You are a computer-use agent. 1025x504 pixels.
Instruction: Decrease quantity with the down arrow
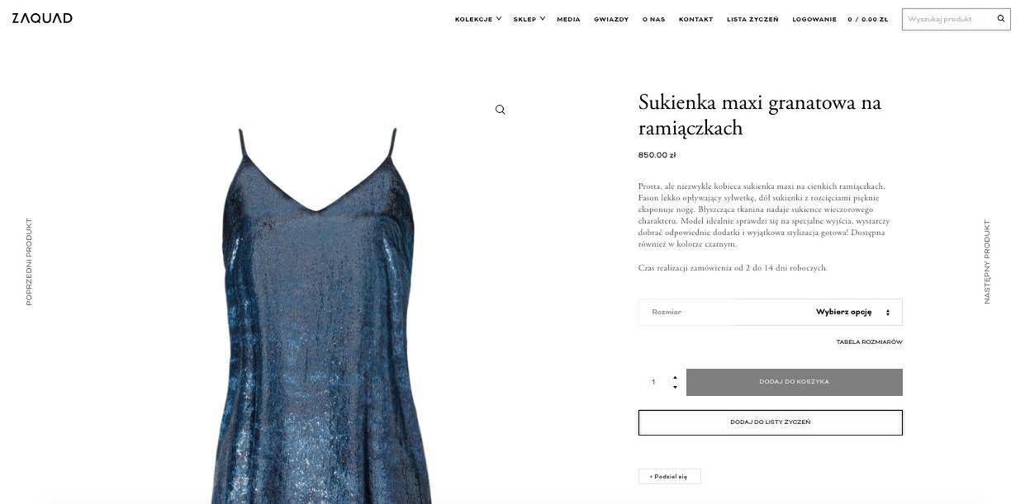click(x=675, y=387)
